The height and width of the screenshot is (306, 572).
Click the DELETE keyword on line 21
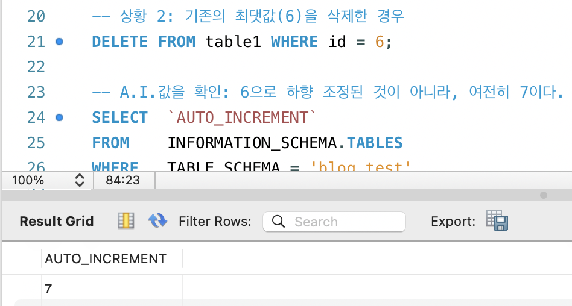[x=119, y=42]
